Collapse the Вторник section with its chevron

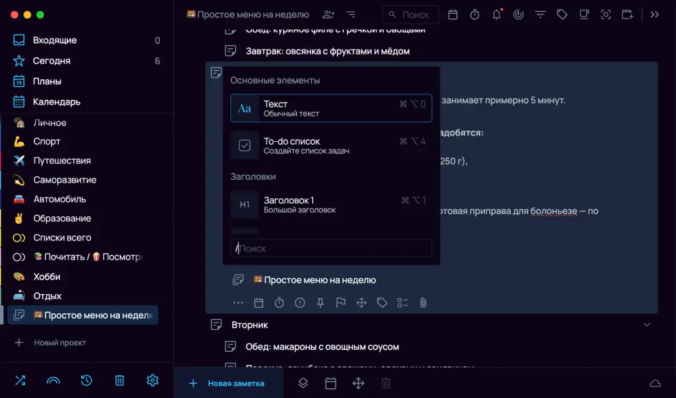pyautogui.click(x=646, y=324)
